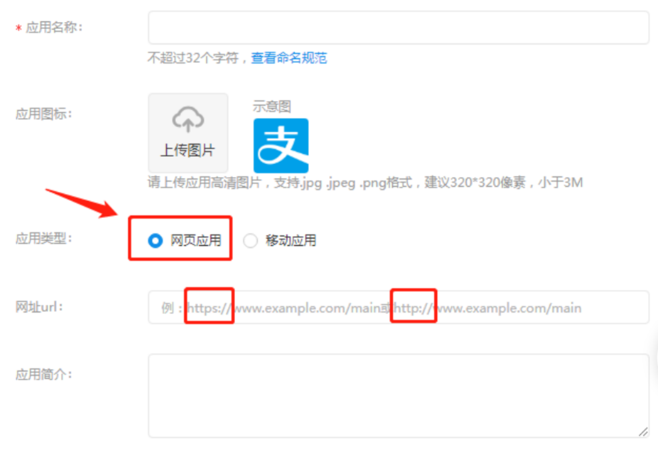Screen dimensions: 658x457
Task: Click the 应用名称 field label
Action: pos(54,28)
